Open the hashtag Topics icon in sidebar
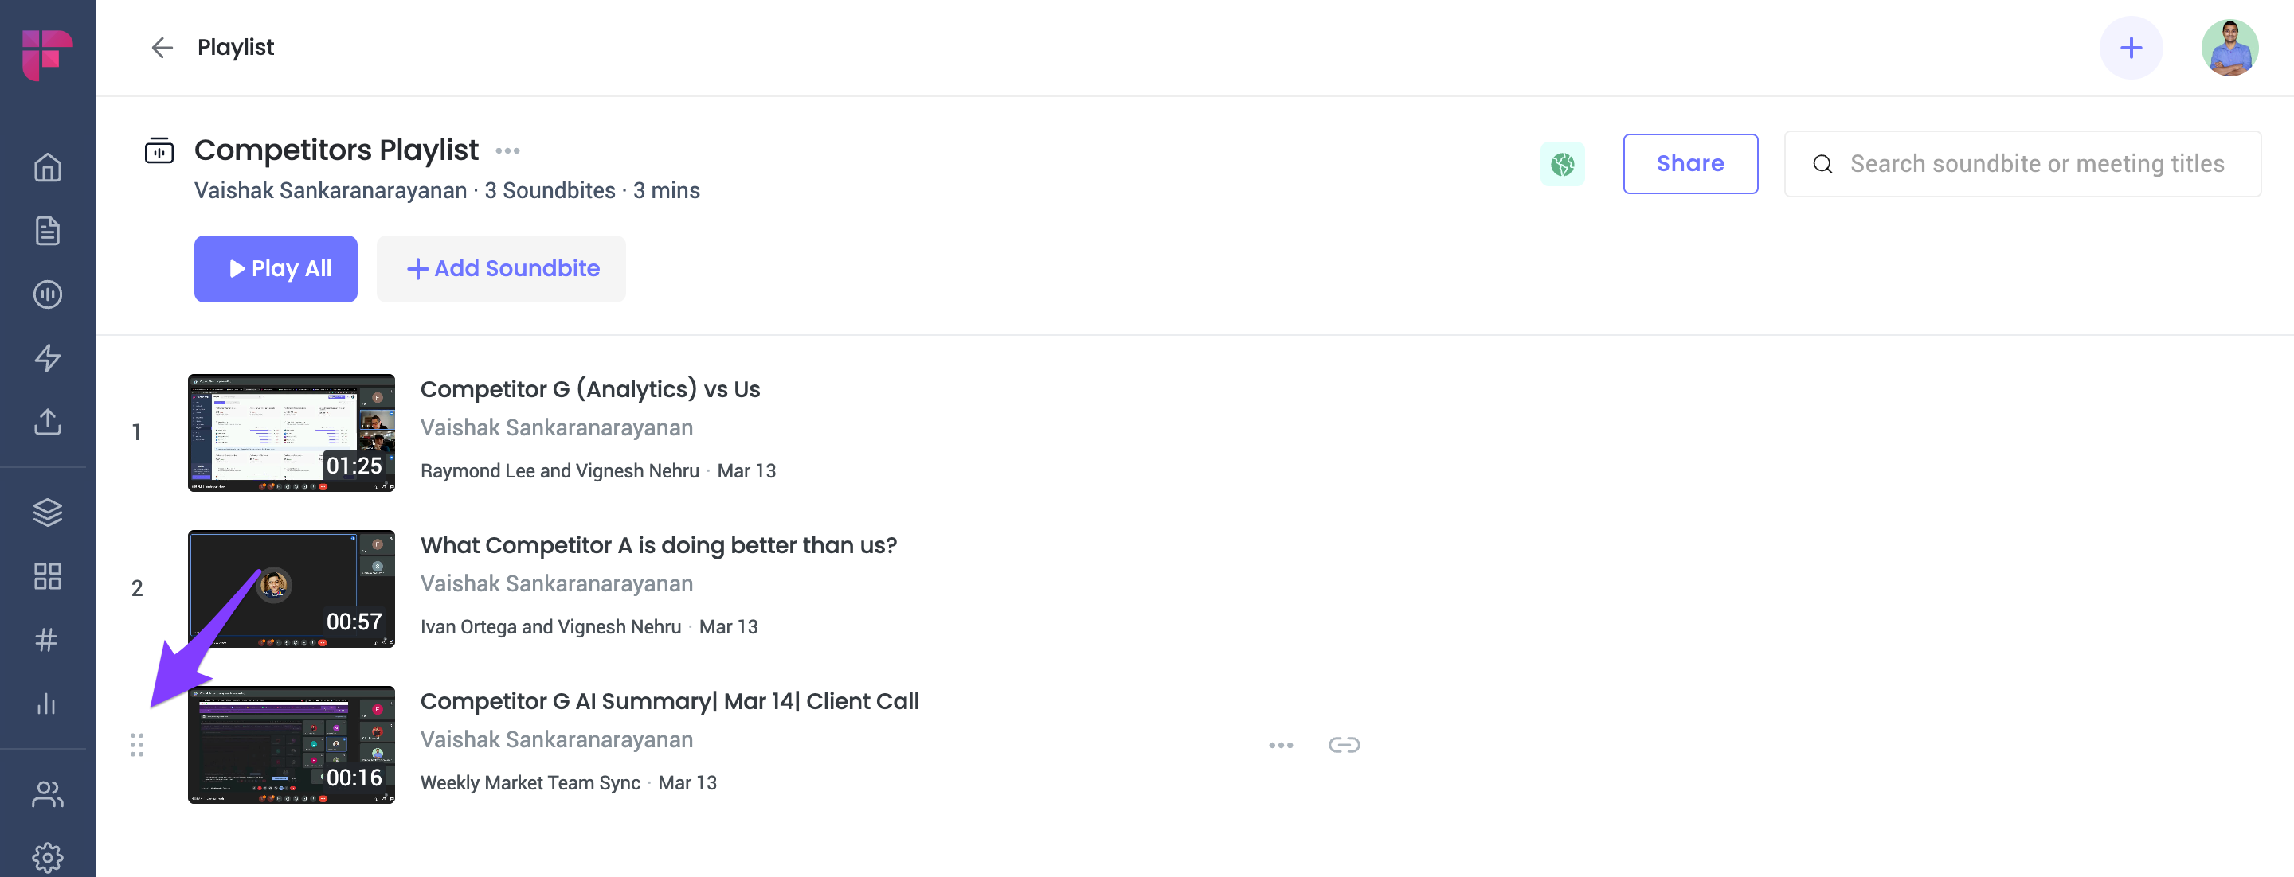This screenshot has width=2294, height=877. pos(47,640)
